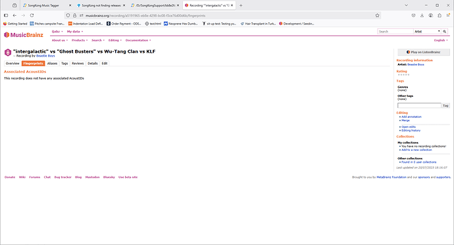Viewport: 454px width, 245px height.
Task: Click the tracking protection shield icon
Action: [68, 15]
